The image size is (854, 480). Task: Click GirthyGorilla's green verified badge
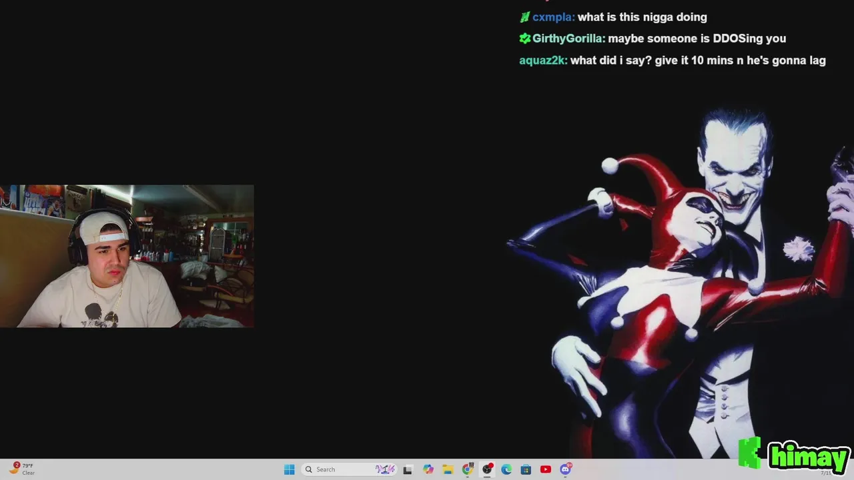click(x=524, y=39)
